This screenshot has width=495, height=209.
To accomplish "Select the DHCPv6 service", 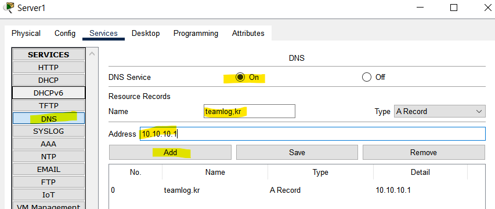I will (x=49, y=93).
